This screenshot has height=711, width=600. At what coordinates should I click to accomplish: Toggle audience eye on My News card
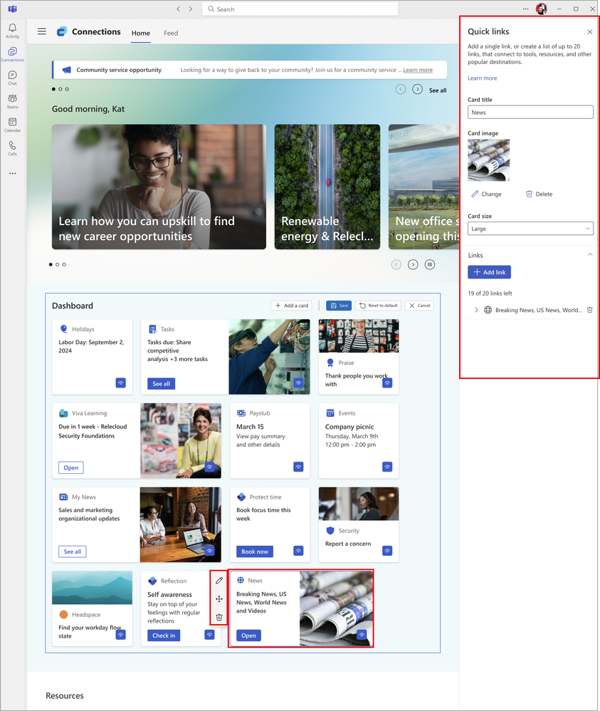(x=209, y=551)
